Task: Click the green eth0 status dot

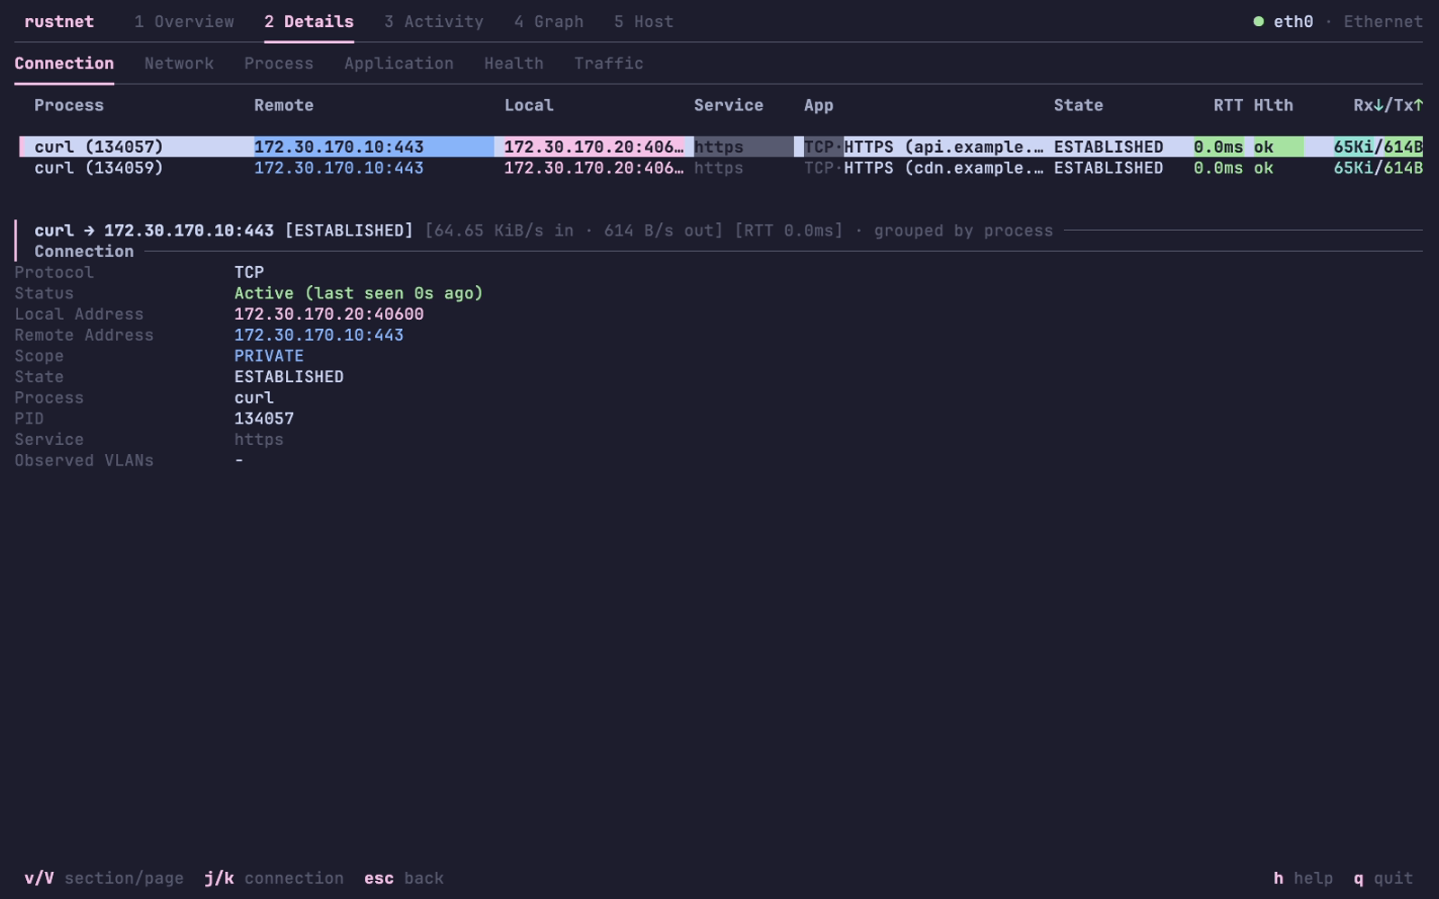Action: (x=1258, y=22)
